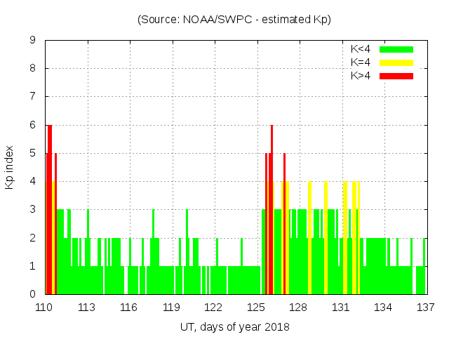Click the x-axis tick label 131
Screen dimensions: 449x337
pos(341,308)
